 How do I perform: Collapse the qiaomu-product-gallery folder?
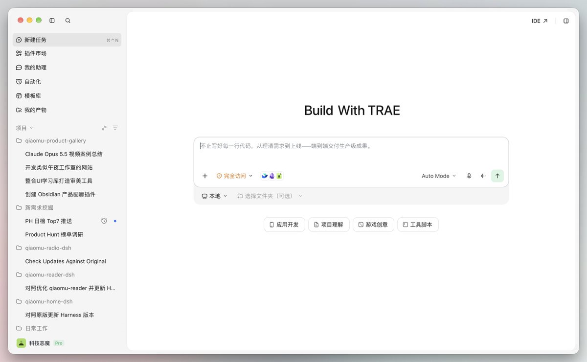tap(67, 140)
